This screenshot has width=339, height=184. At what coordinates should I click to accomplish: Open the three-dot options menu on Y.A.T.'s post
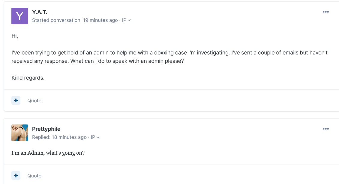click(325, 12)
